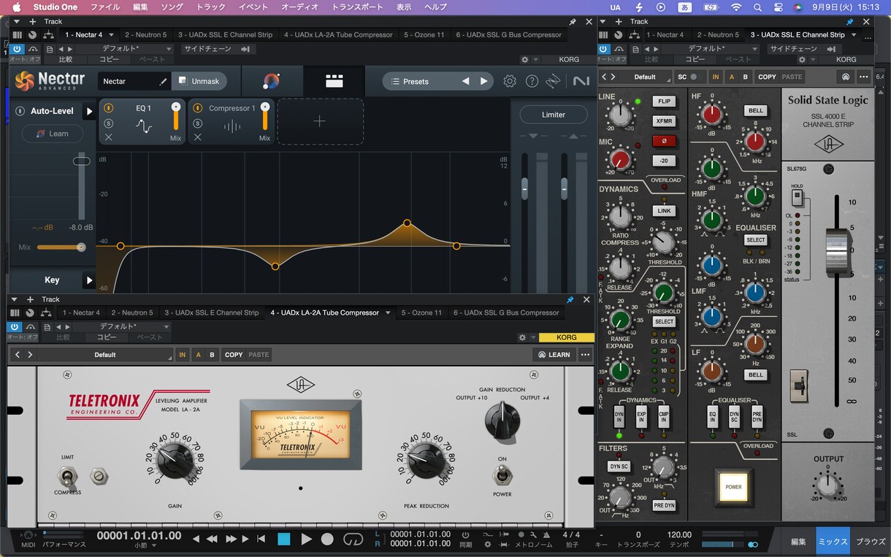This screenshot has width=891, height=557.
Task: Solo the Compressor 1 module in Nectar
Action: click(197, 123)
